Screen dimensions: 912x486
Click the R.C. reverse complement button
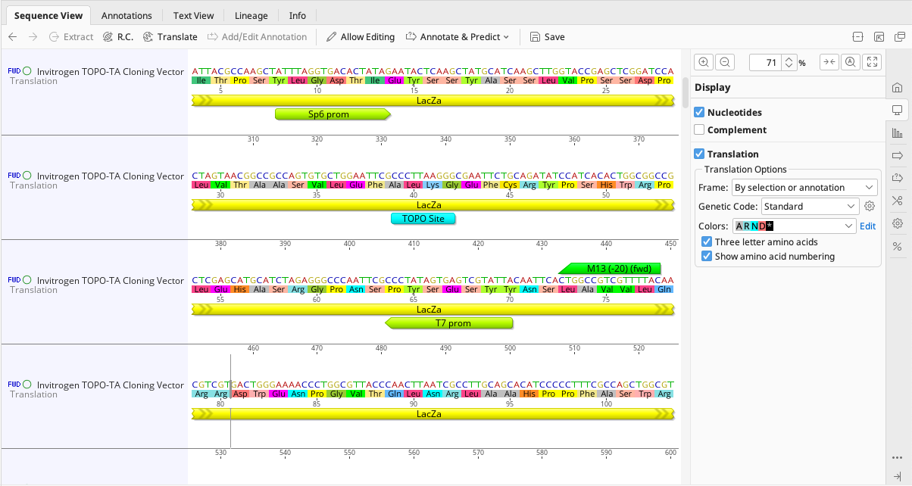[117, 37]
